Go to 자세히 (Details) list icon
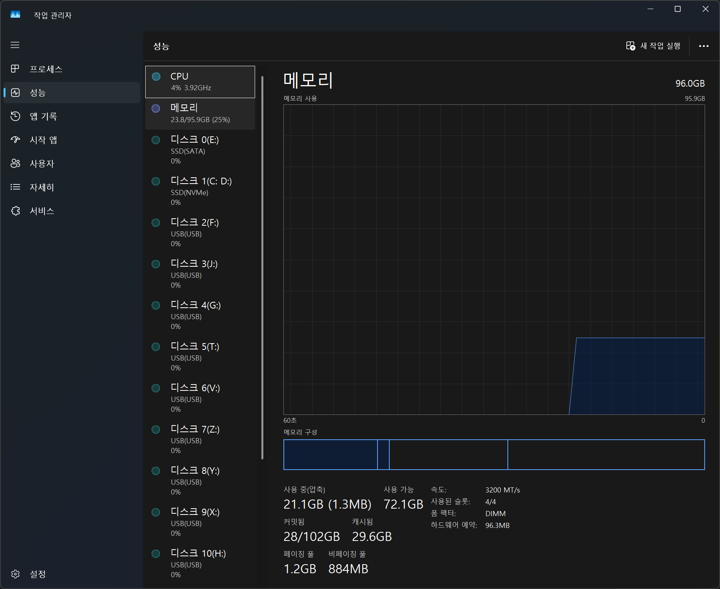720x589 pixels. pyautogui.click(x=15, y=187)
